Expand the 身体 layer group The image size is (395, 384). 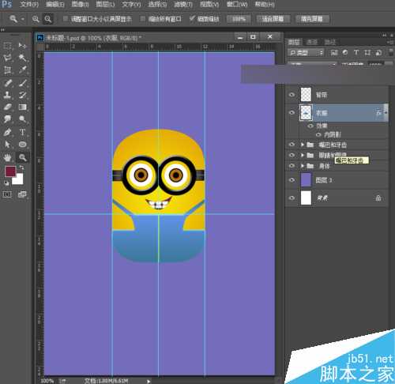pyautogui.click(x=303, y=166)
